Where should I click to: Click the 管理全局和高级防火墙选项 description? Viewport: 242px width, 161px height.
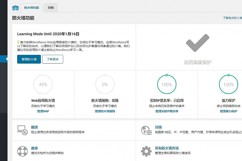[173, 153]
